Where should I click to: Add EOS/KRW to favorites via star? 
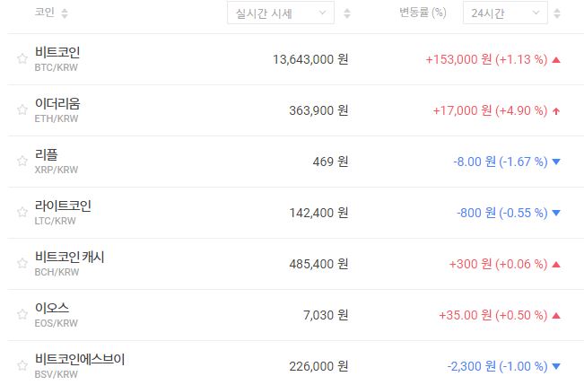click(x=22, y=315)
